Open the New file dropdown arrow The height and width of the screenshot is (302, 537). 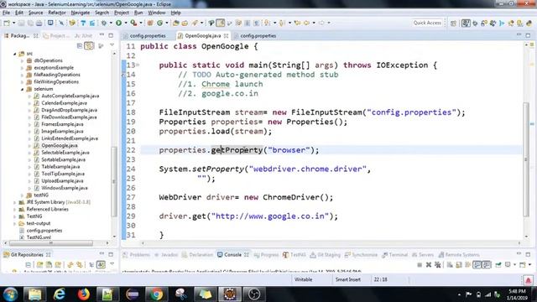(13, 23)
